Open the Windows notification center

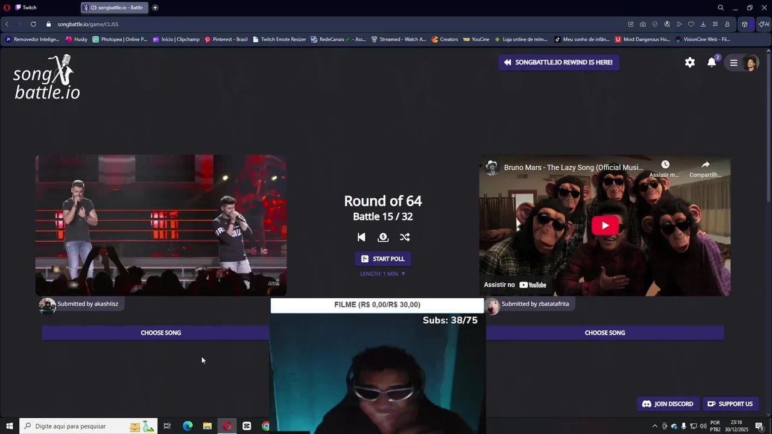pyautogui.click(x=759, y=426)
